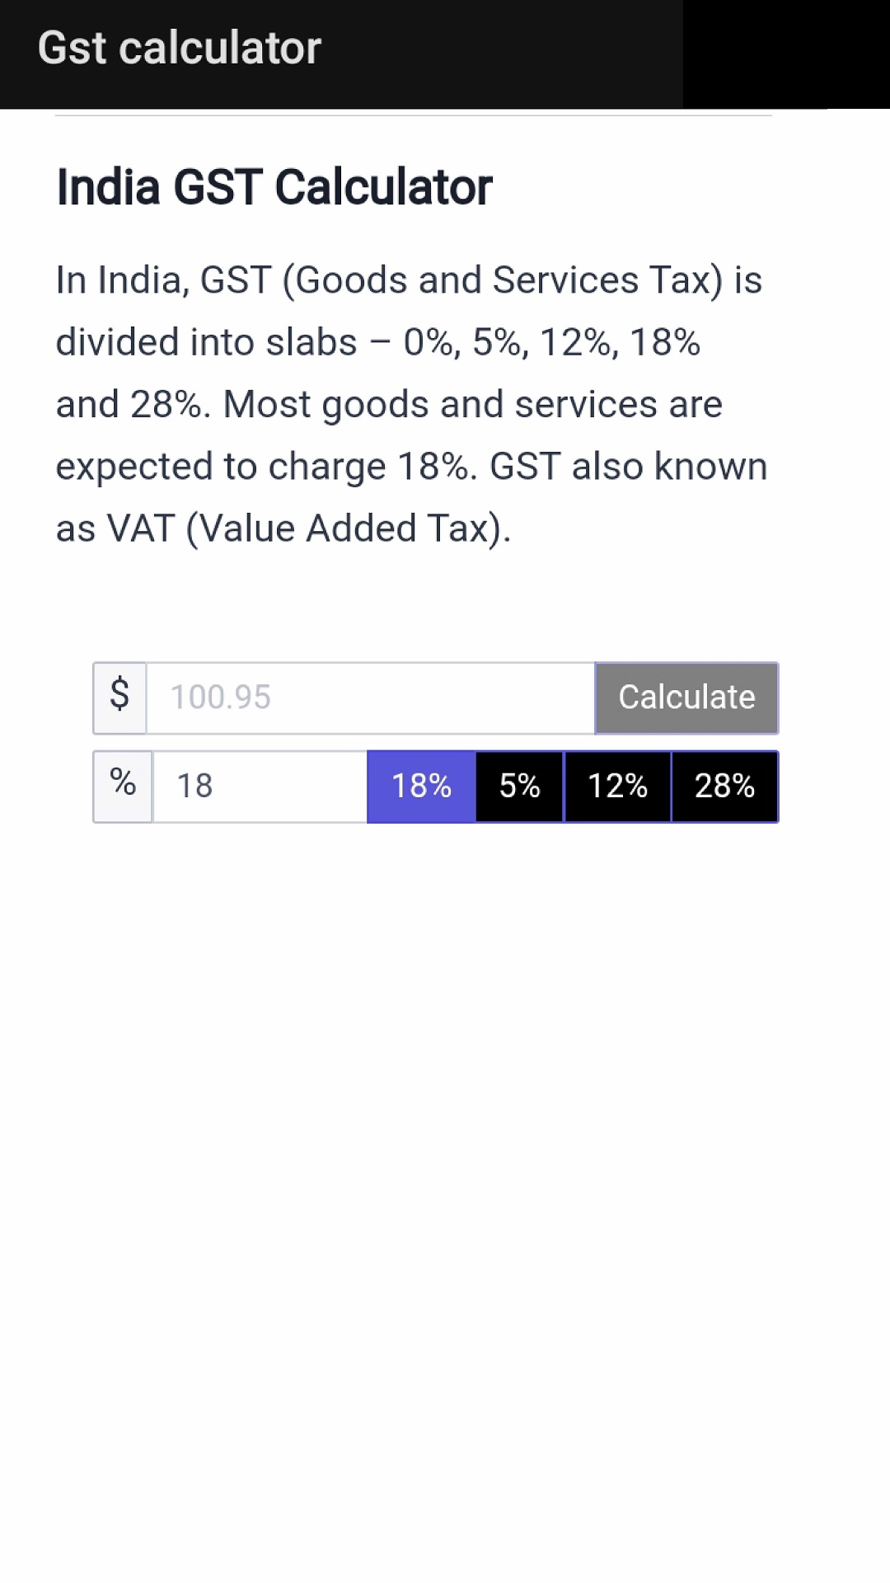Click "(Goods and Services Tax)" in the description
This screenshot has width=890, height=1583.
pos(503,280)
